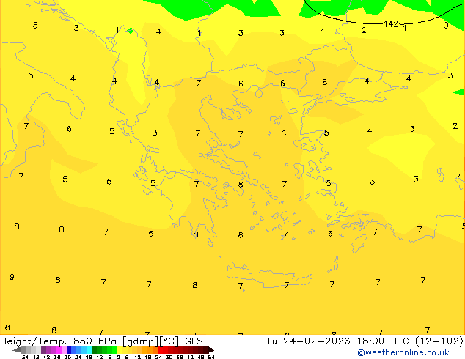Pick the dark purple legend color near -42
The image size is (465, 359).
[43, 349]
